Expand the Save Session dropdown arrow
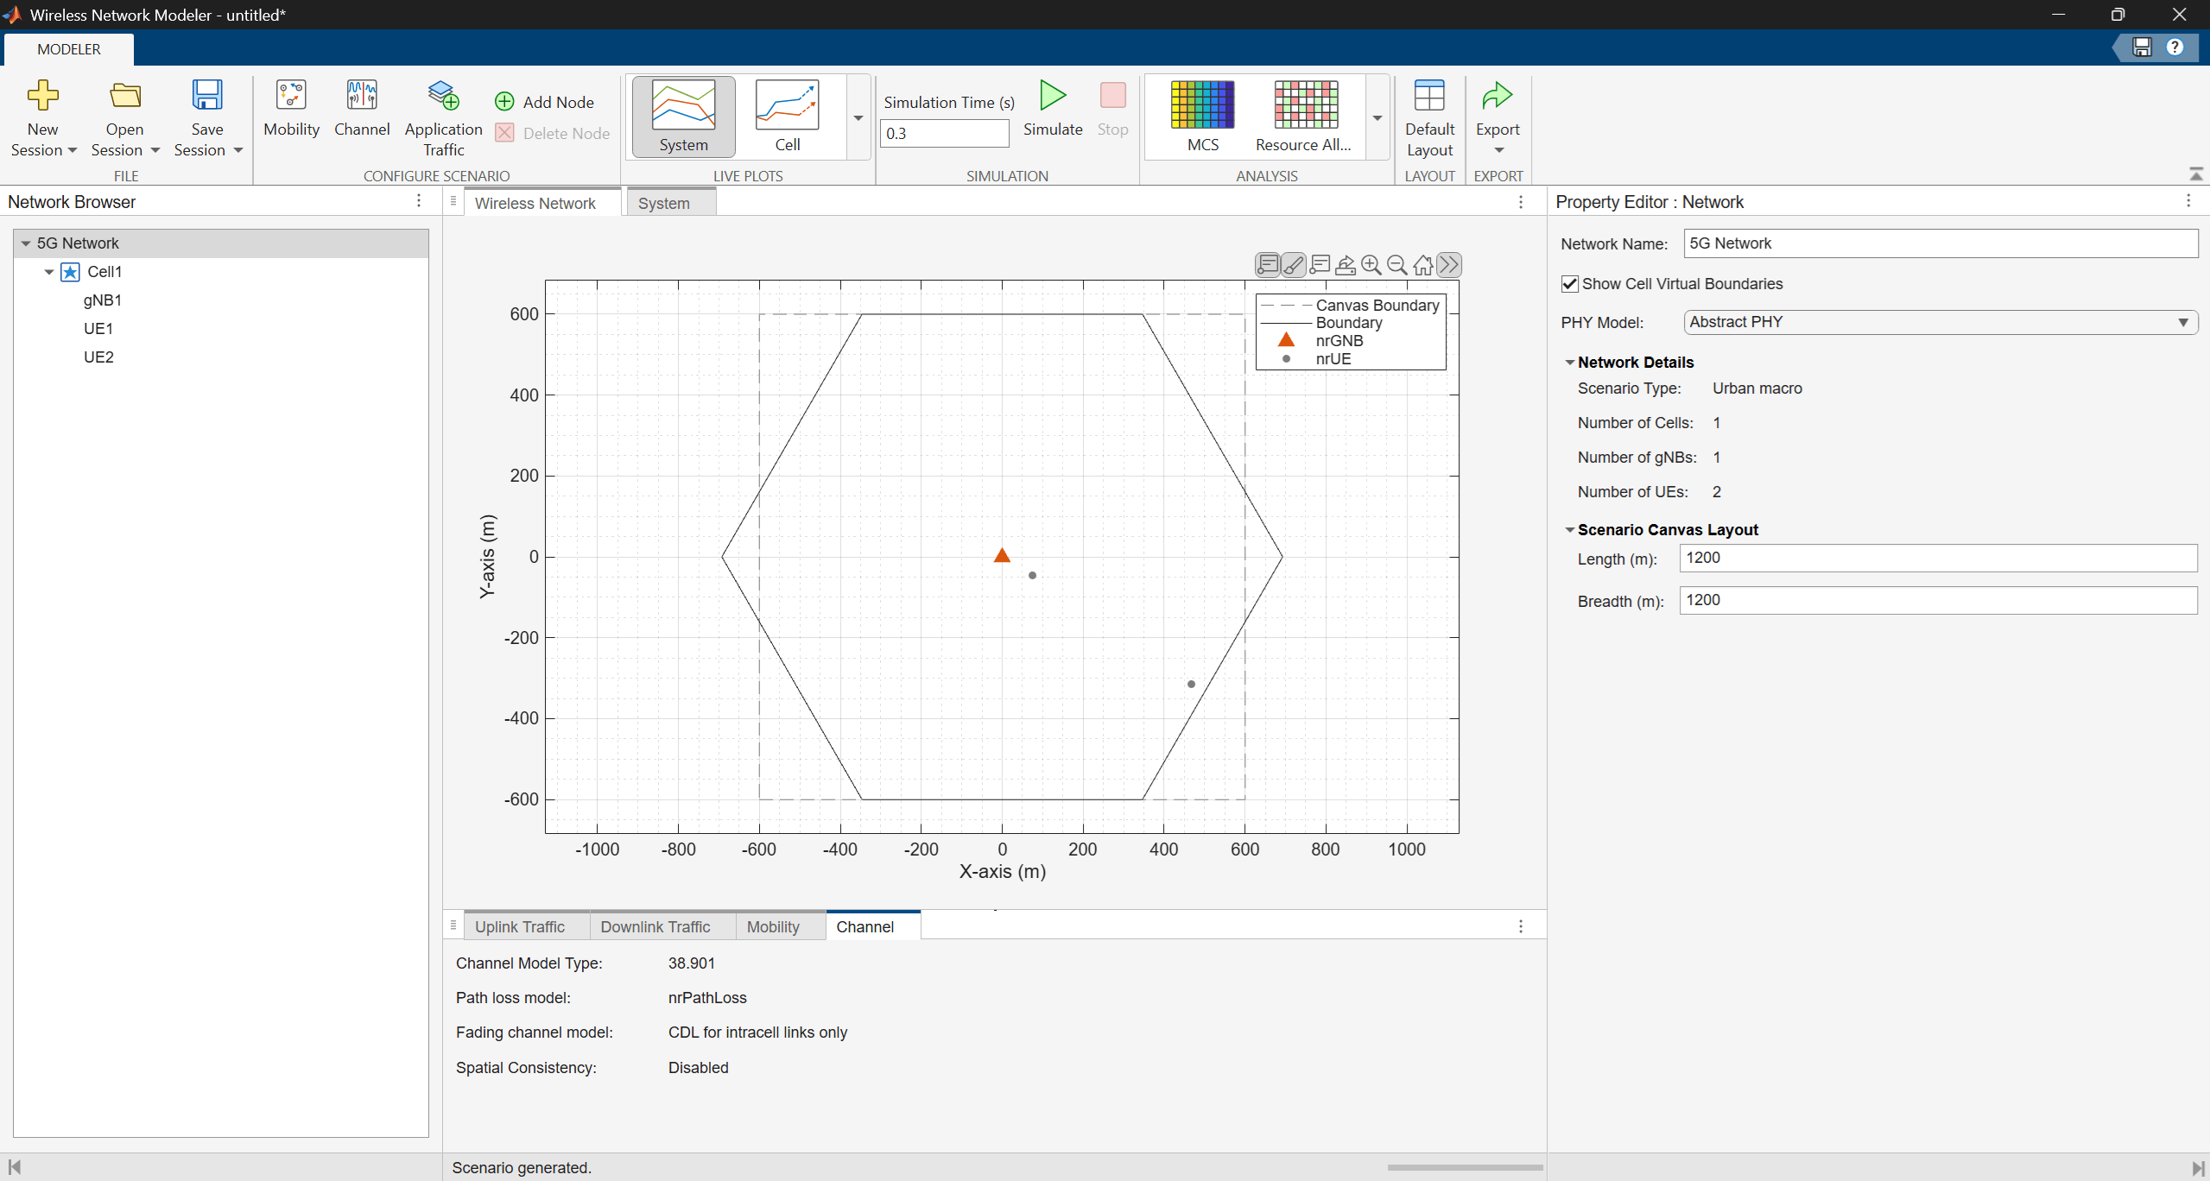Viewport: 2210px width, 1181px height. [238, 150]
